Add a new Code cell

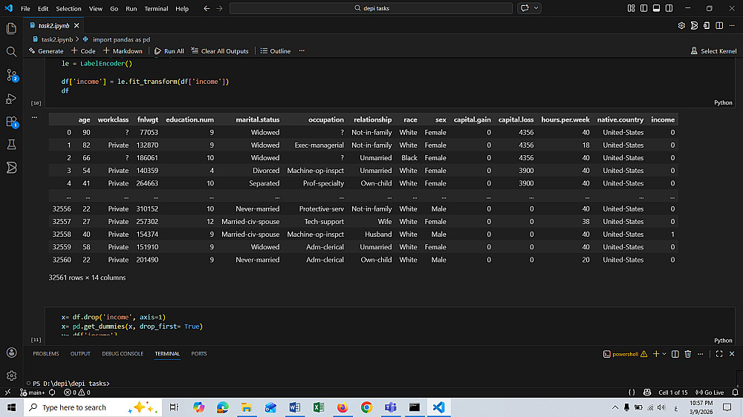[x=83, y=51]
